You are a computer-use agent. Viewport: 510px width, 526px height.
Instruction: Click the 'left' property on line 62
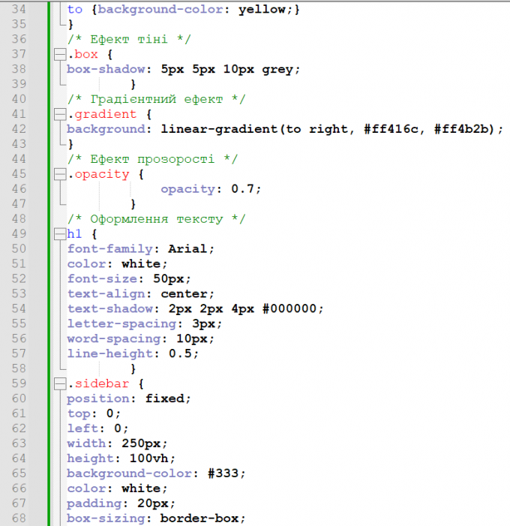coord(82,428)
